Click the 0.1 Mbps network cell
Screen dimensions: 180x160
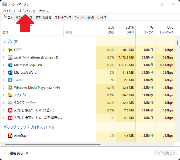click(165, 65)
